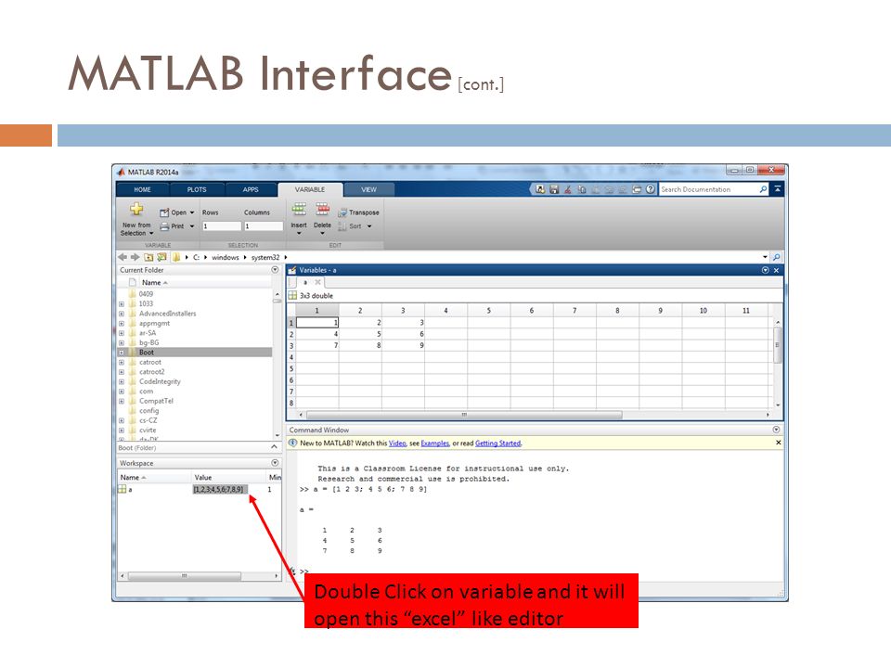The image size is (891, 668).
Task: Open the address bar path history dropdown
Action: click(765, 257)
